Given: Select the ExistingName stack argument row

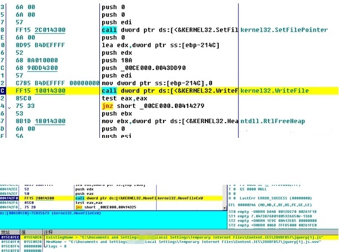Looking at the screenshot, I should [x=169, y=237].
